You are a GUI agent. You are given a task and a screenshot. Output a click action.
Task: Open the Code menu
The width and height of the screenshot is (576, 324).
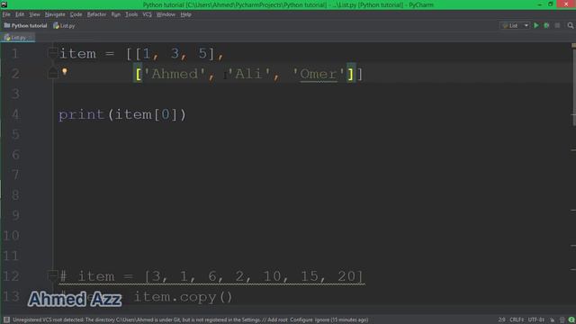[x=76, y=14]
